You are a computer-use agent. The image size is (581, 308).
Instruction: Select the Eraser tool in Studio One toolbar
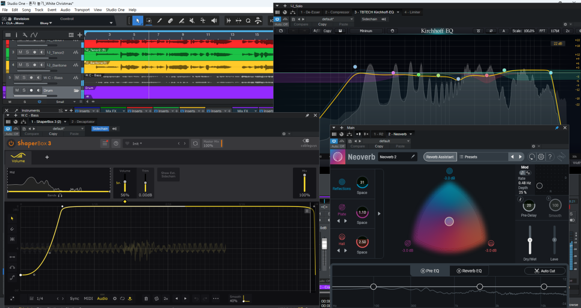pos(170,21)
